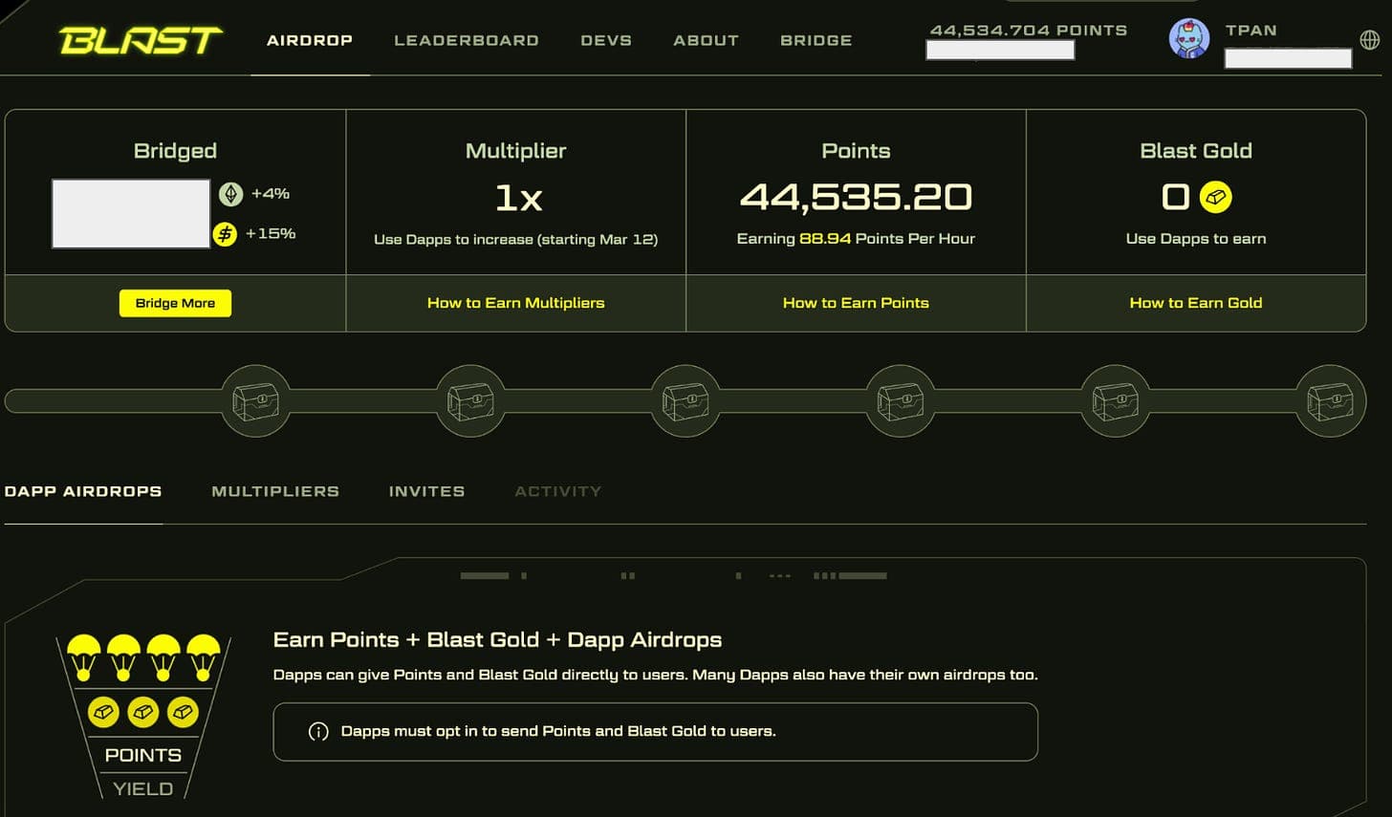
Task: Click the dollar +15% yield icon
Action: (x=225, y=233)
